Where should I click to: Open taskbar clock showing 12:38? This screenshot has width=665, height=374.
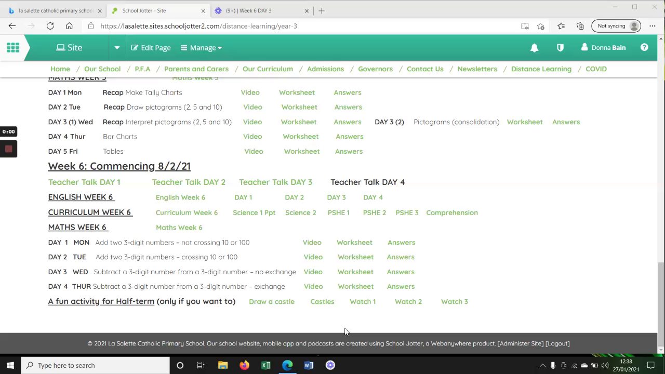click(x=626, y=365)
